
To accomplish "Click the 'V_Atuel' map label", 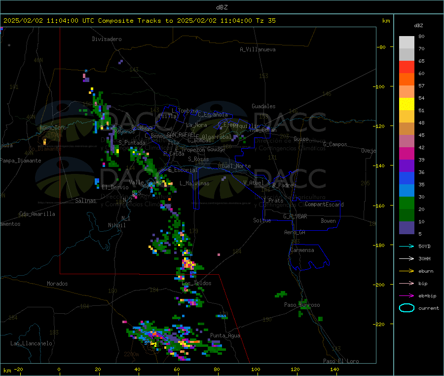I will 254,183.
